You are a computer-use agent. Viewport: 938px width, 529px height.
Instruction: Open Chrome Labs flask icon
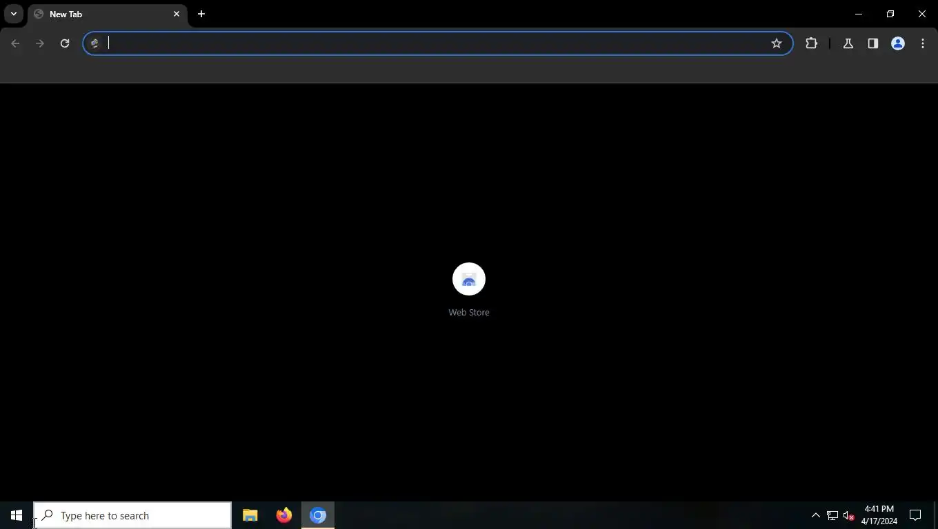[x=848, y=43]
